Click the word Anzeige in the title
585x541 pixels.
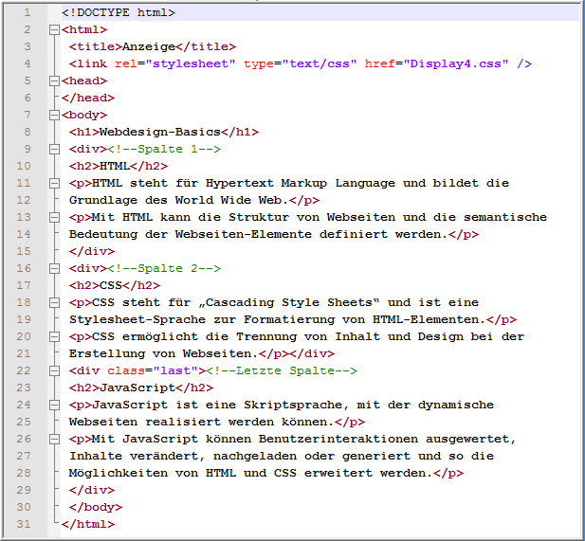149,46
